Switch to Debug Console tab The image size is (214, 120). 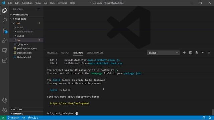pos(95,53)
